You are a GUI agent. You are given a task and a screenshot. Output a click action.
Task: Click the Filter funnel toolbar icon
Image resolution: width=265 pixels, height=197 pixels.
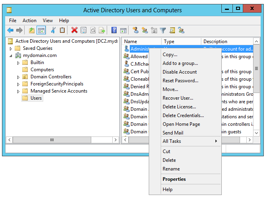(x=163, y=30)
